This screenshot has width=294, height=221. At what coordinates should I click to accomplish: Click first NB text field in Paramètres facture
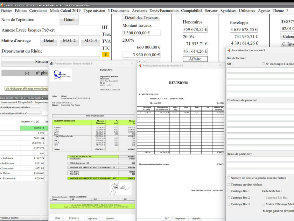click(260, 70)
